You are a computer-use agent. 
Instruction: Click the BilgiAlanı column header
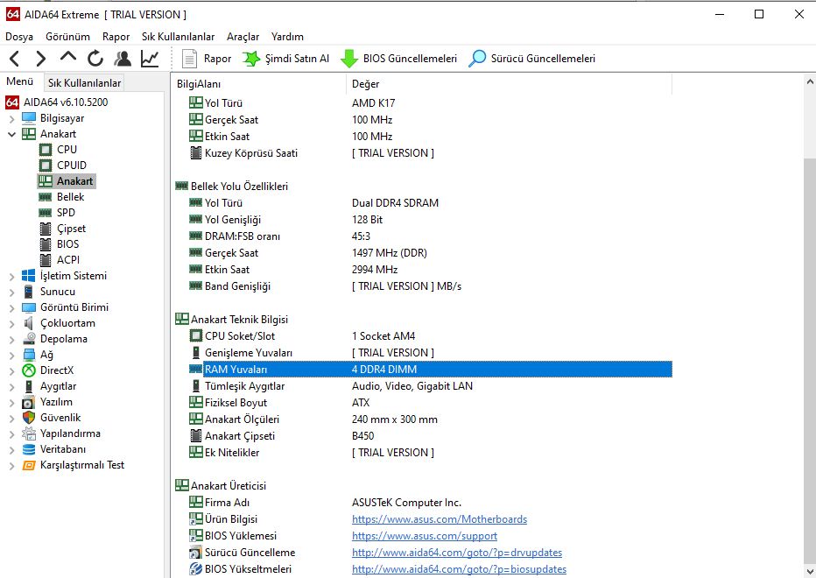click(x=258, y=84)
